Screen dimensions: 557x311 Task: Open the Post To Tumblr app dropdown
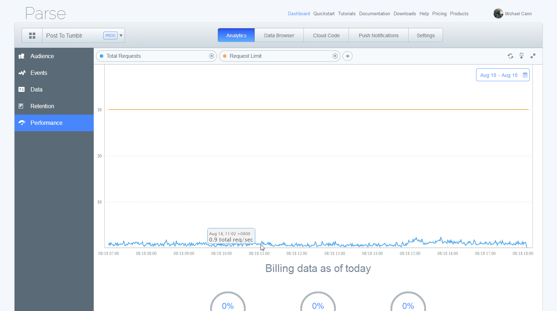coord(121,35)
